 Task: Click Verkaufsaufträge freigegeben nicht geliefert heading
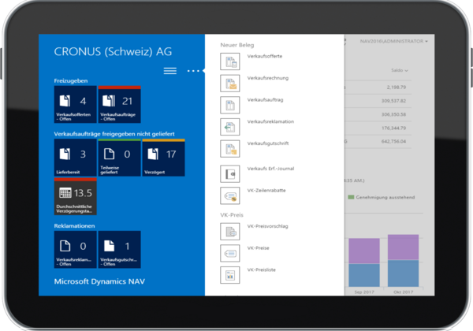point(114,134)
